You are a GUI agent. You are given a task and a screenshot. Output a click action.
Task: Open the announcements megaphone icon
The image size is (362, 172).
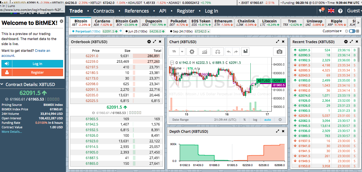coord(321,11)
